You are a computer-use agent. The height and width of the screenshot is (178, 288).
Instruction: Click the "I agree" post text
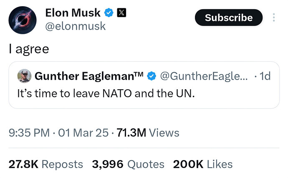[29, 49]
